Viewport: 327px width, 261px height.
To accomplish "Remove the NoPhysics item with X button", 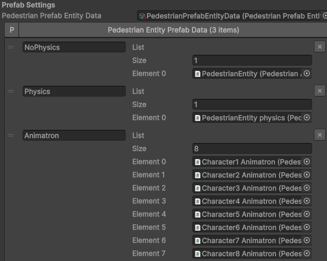I will tap(320, 46).
